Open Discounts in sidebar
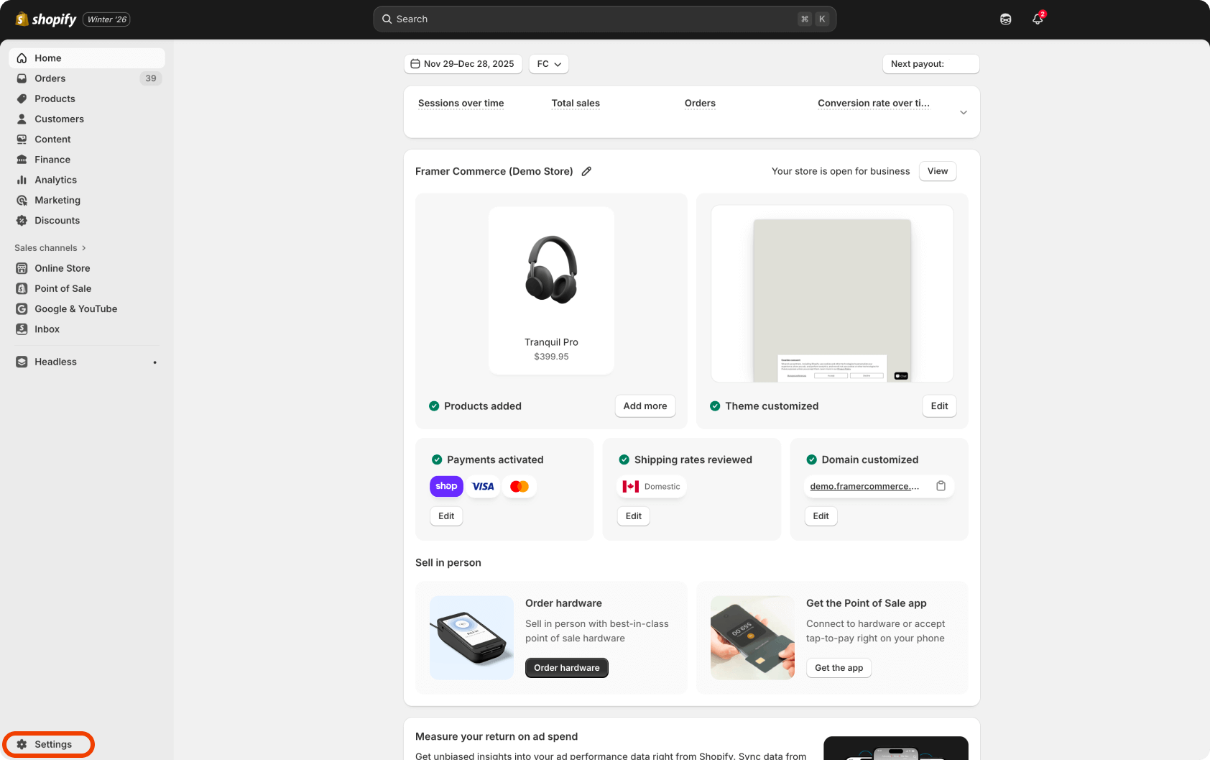Image resolution: width=1210 pixels, height=760 pixels. [86, 221]
